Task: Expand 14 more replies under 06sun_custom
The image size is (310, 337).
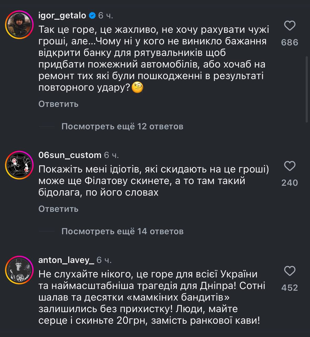Action: 122,231
